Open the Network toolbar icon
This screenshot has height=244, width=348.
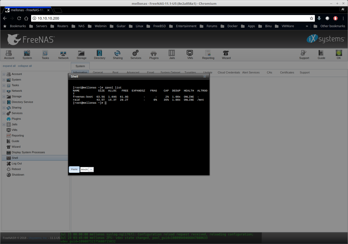63,55
